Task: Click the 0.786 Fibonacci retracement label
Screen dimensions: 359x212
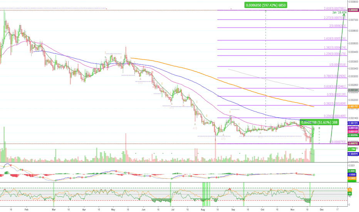Action: coord(335,76)
